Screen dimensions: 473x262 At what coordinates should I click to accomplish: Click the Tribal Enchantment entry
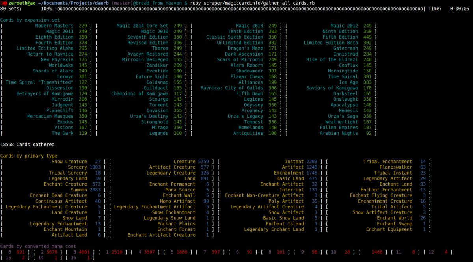pos(395,162)
